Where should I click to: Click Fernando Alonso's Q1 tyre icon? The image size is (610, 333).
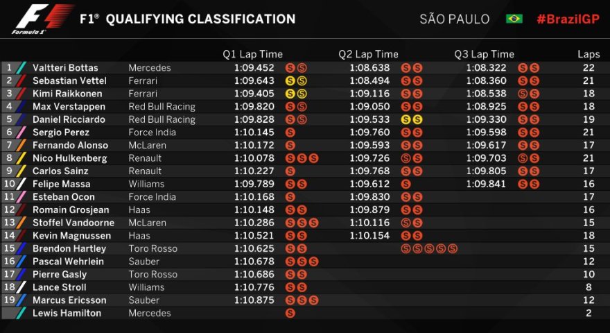click(290, 145)
